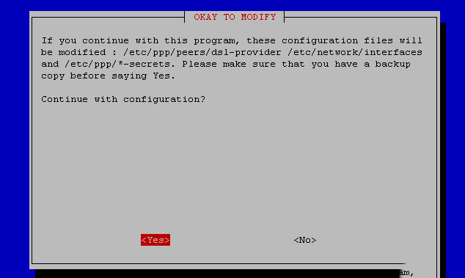
Task: Click the 'copy before saying Yes.' line
Action: 109,76
